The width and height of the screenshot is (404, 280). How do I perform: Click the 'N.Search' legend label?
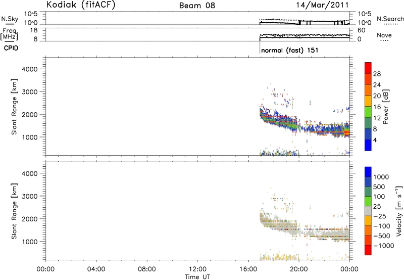click(x=390, y=19)
